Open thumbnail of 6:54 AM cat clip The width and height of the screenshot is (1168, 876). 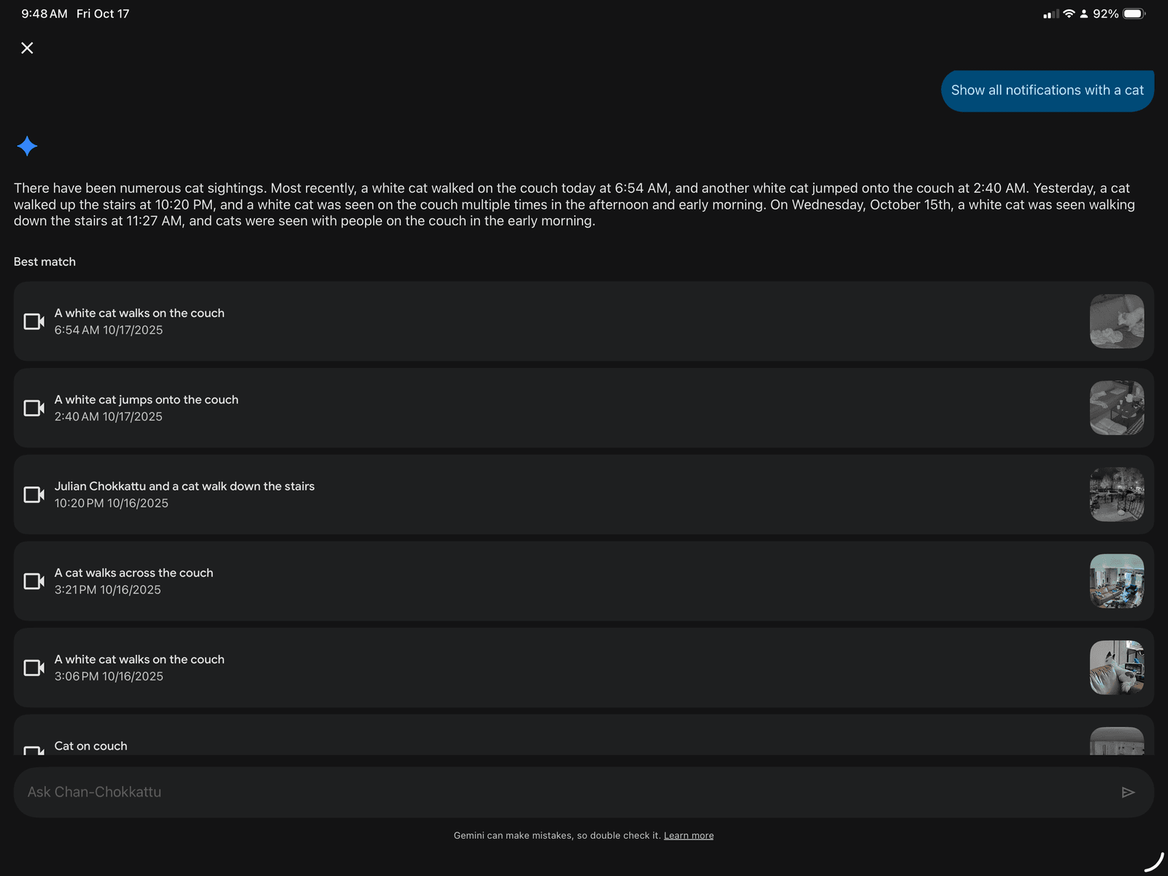click(x=1116, y=321)
